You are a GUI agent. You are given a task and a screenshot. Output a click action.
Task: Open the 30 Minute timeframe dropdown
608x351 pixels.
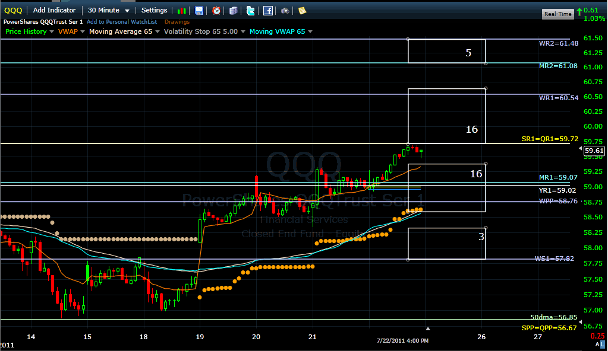109,11
